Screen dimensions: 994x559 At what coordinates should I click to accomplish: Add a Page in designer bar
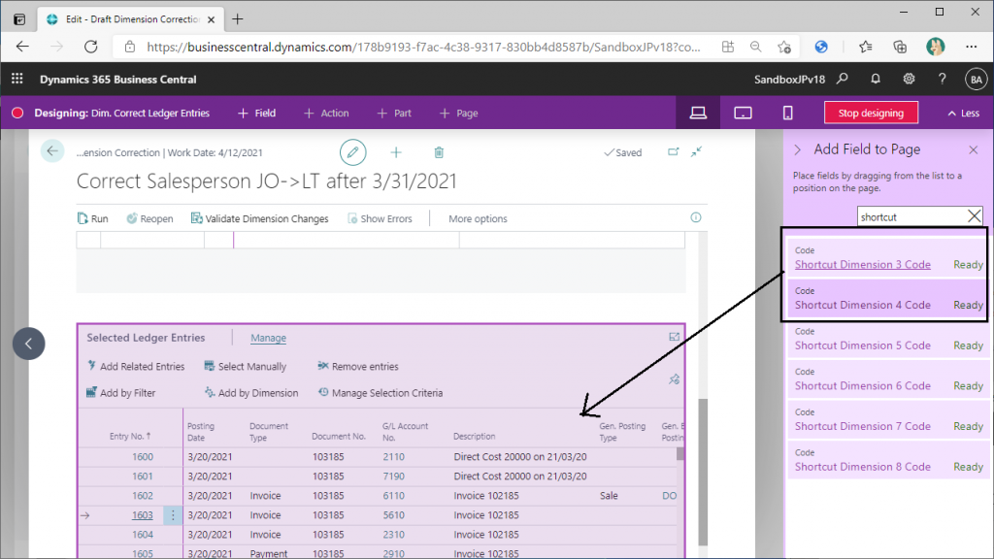pyautogui.click(x=459, y=113)
